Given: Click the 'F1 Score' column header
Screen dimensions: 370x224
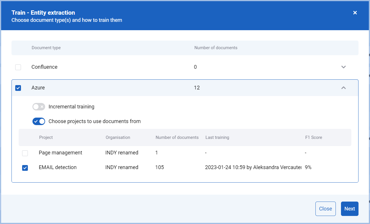Looking at the screenshot, I should 313,137.
